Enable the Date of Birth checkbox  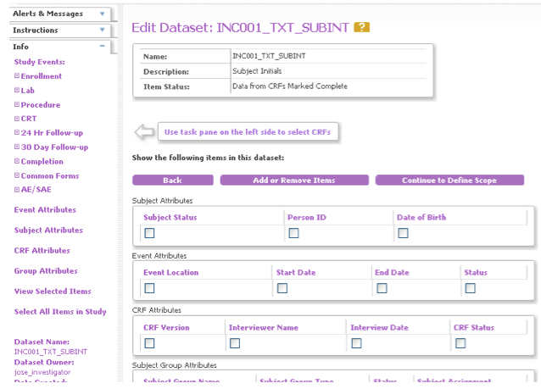coord(403,234)
